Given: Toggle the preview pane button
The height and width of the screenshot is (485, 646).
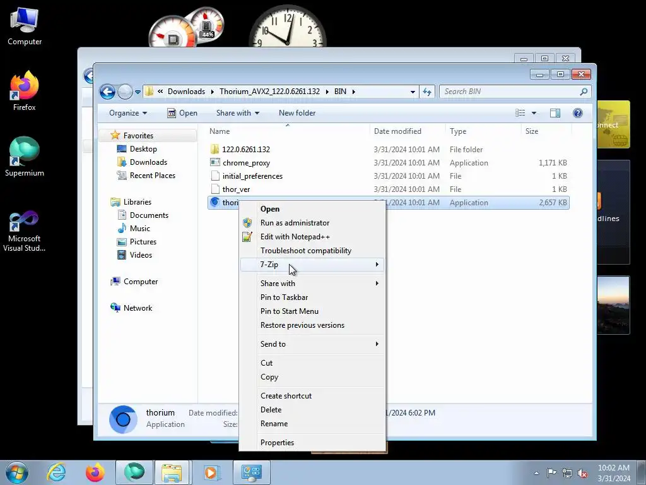Looking at the screenshot, I should tap(555, 113).
